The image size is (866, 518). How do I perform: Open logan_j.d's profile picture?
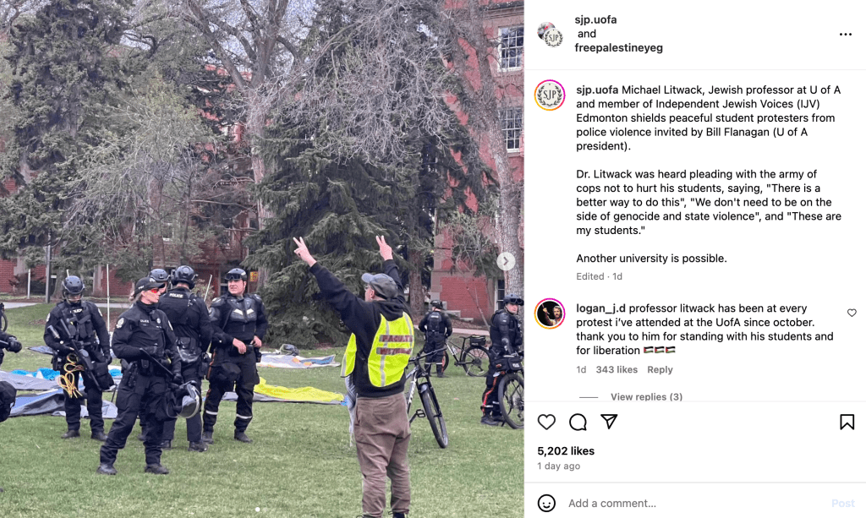[x=550, y=314]
